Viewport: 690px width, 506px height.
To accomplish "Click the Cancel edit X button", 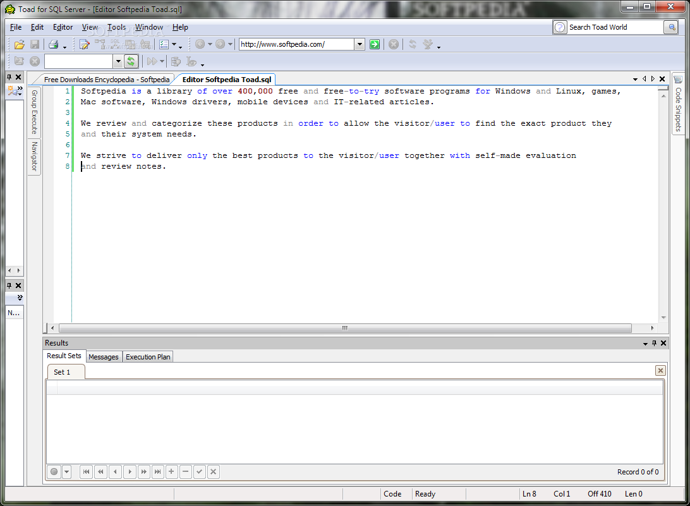I will (x=214, y=472).
